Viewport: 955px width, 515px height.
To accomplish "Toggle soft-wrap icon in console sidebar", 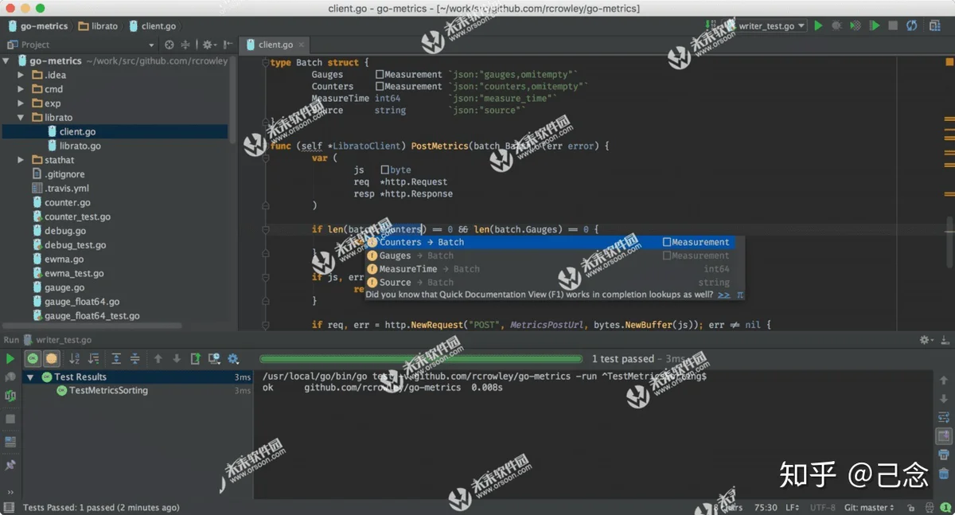I will [x=944, y=417].
